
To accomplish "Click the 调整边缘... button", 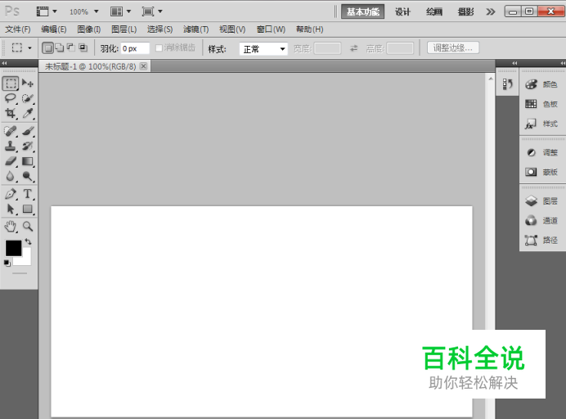I will (x=452, y=48).
